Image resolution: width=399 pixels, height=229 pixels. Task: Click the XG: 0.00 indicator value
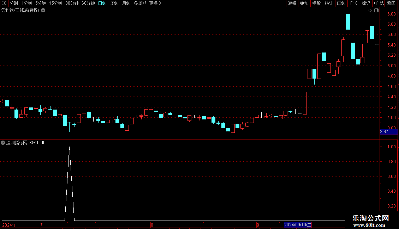click(37, 143)
